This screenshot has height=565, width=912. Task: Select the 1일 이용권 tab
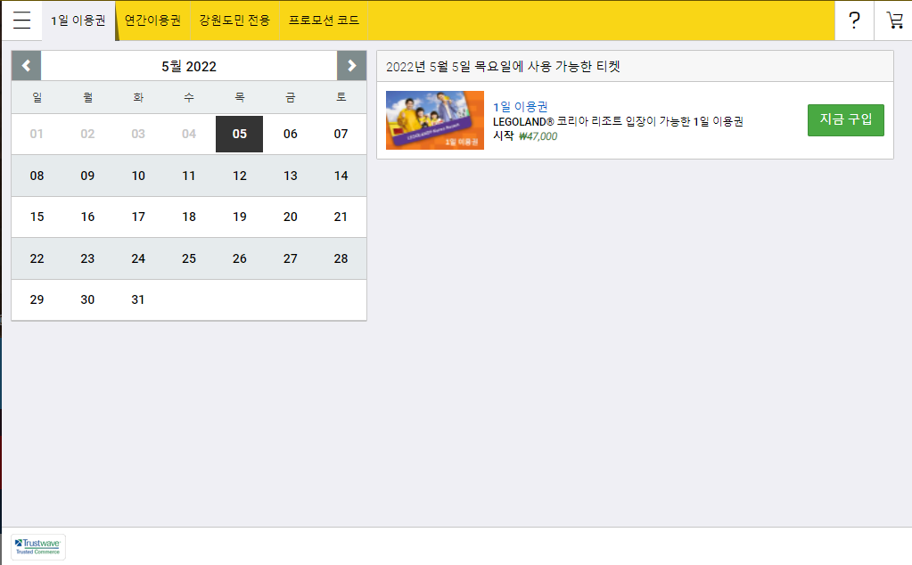pyautogui.click(x=78, y=20)
